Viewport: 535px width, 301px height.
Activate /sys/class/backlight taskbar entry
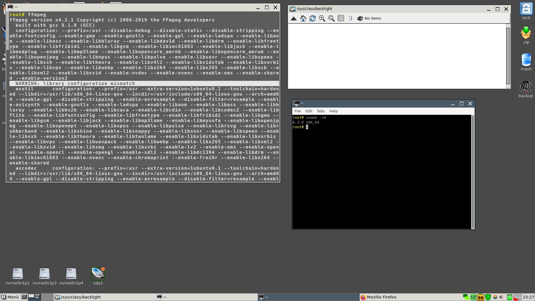104,297
